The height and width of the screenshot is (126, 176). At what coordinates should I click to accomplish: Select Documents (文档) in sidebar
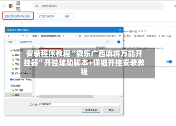point(16,64)
